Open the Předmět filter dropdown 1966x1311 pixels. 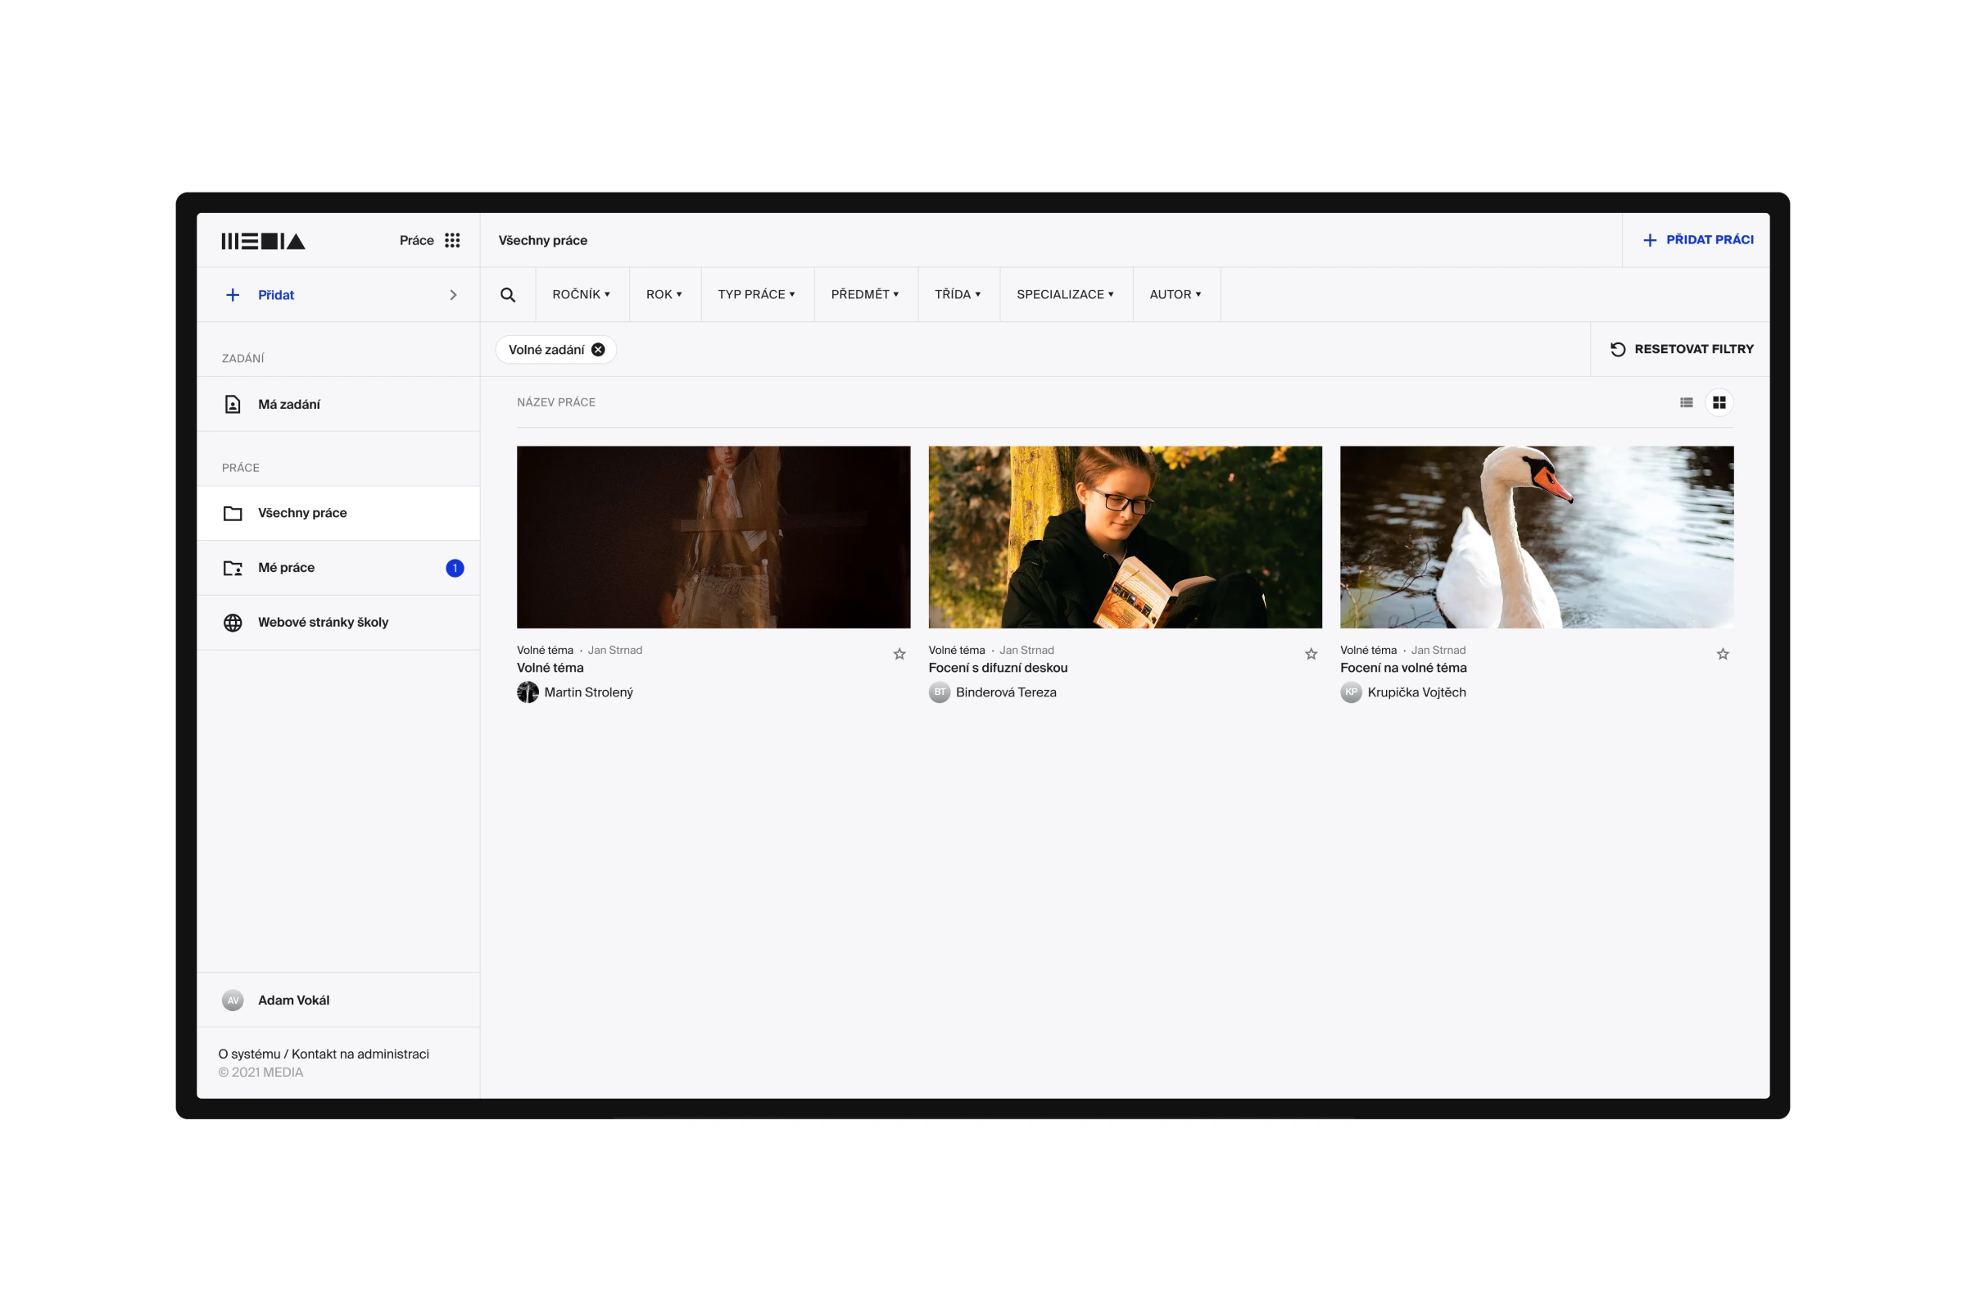pyautogui.click(x=866, y=294)
